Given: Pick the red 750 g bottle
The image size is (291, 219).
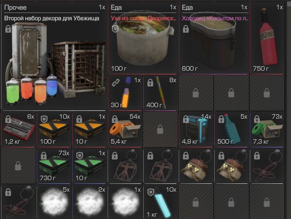Looking at the screenshot, I should tap(267, 38).
